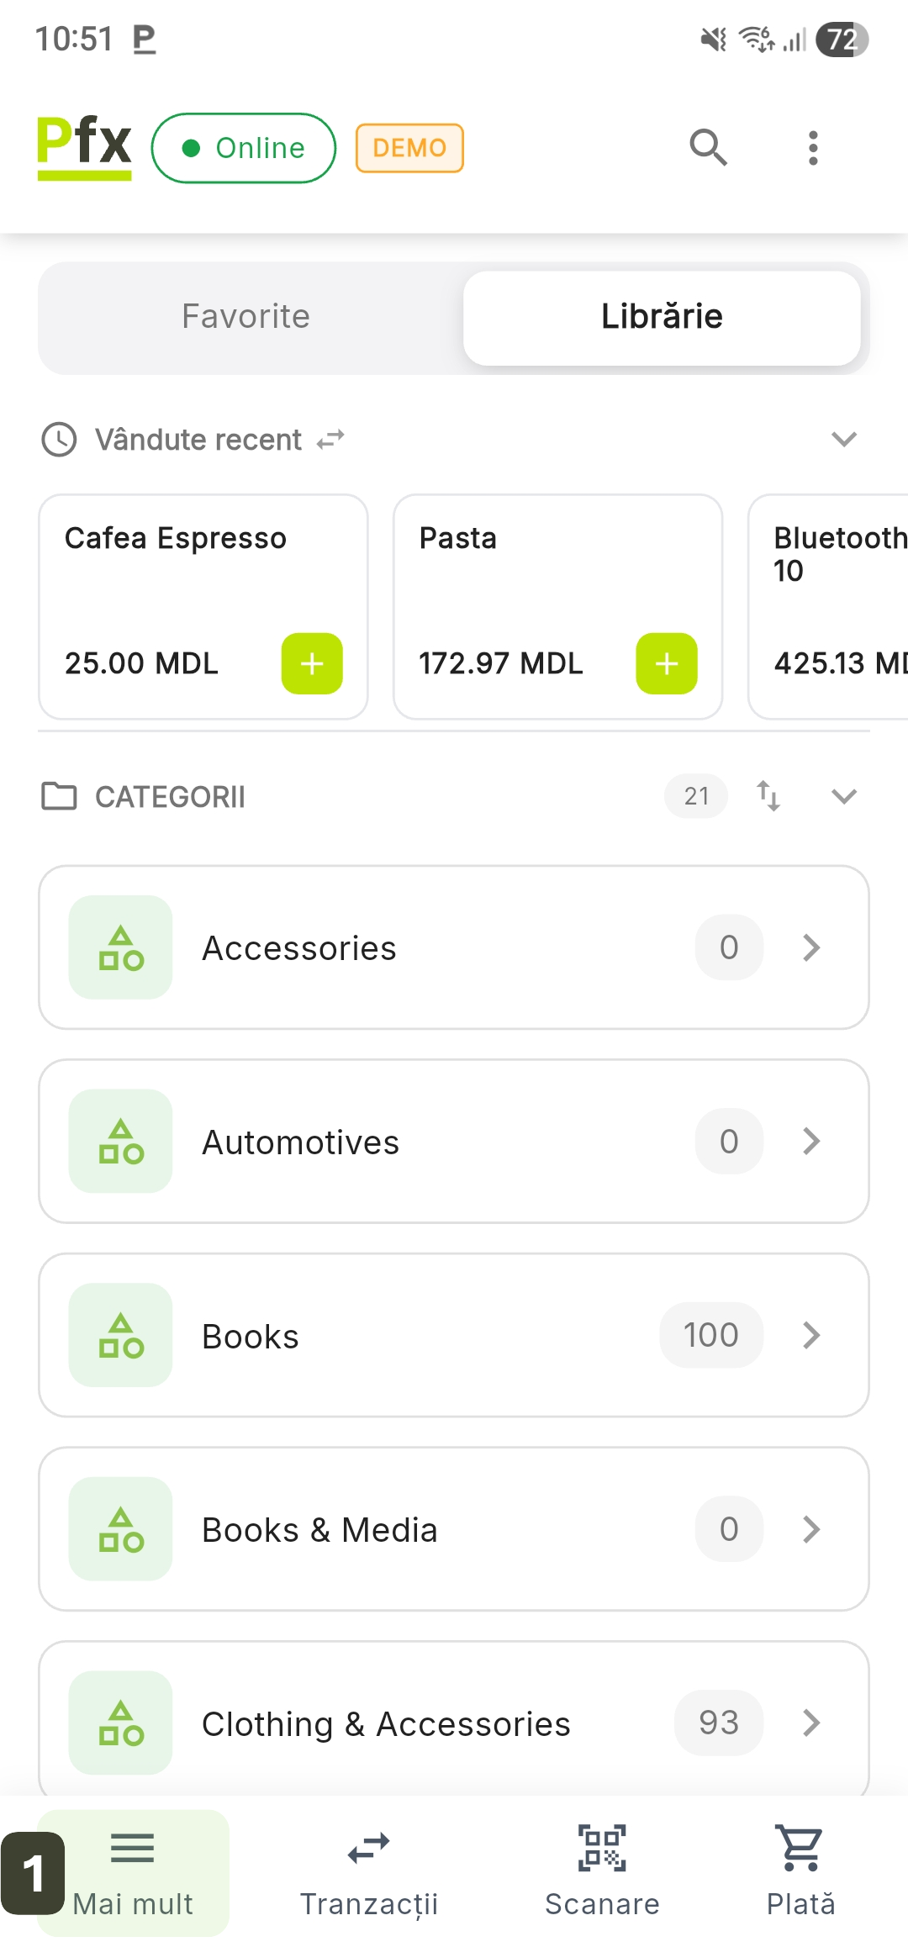Toggle the Online status pill

(x=244, y=148)
